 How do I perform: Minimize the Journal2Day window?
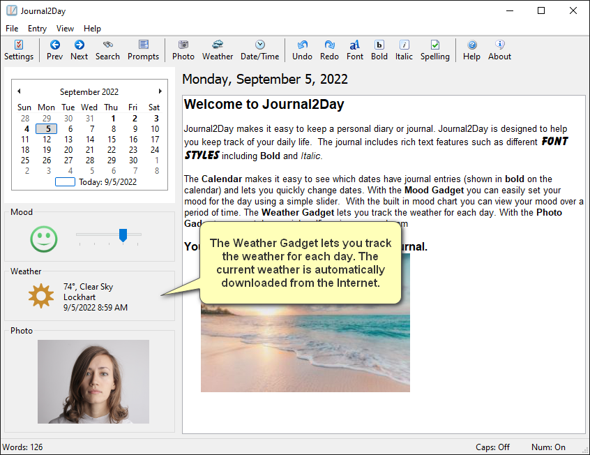click(510, 10)
